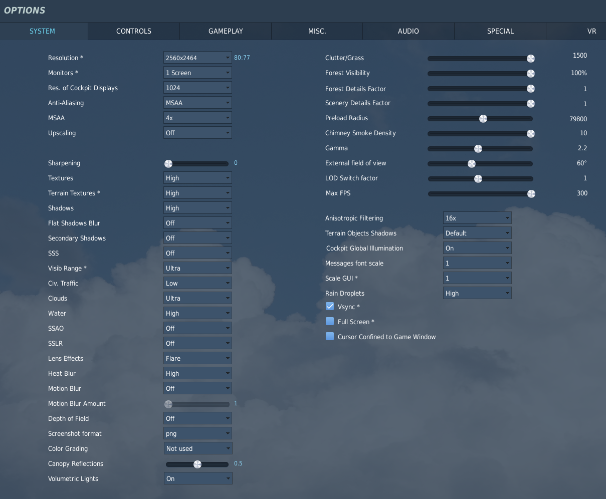
Task: Click the Scenery Details Factor slider handle
Action: pyautogui.click(x=531, y=104)
